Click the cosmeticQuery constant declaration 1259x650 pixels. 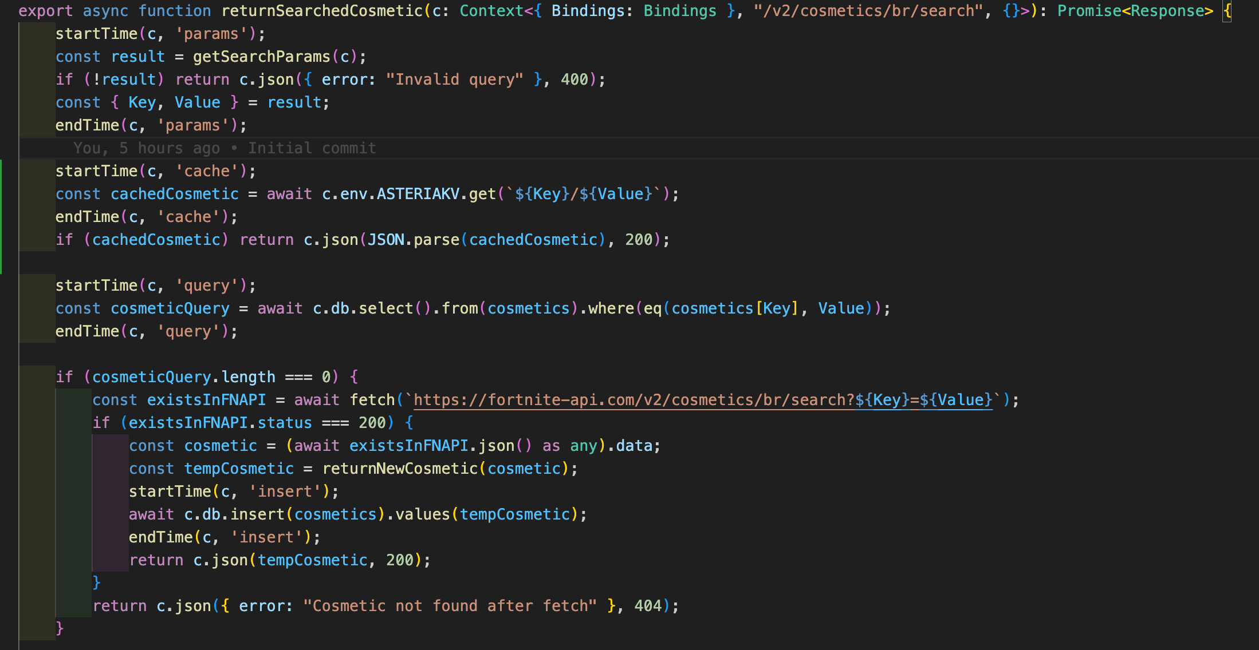point(170,308)
